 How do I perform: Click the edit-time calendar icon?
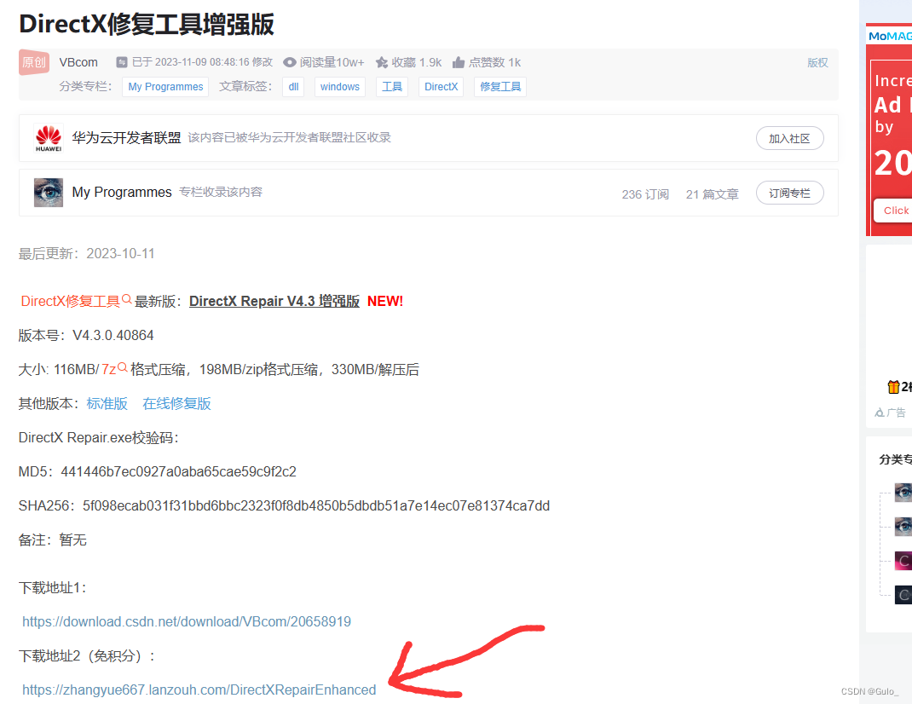point(122,62)
